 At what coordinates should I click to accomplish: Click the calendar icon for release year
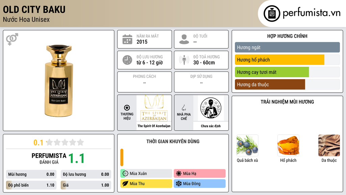127,39
